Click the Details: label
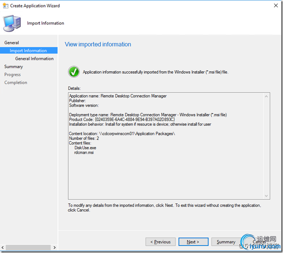Viewport: 283px width, 253px height. tap(74, 88)
